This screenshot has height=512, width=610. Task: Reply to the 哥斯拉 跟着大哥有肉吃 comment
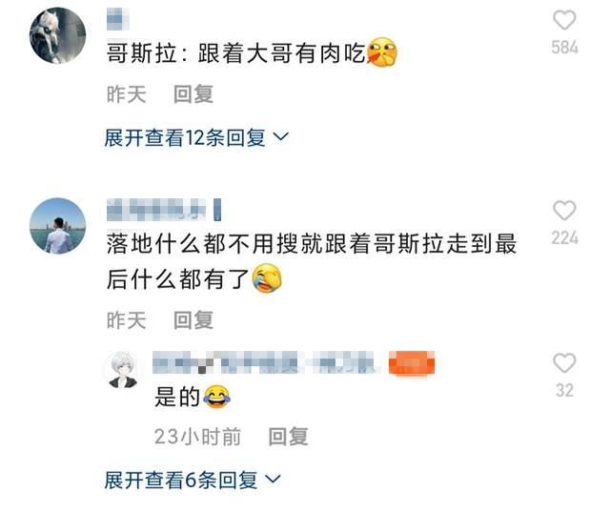[193, 94]
